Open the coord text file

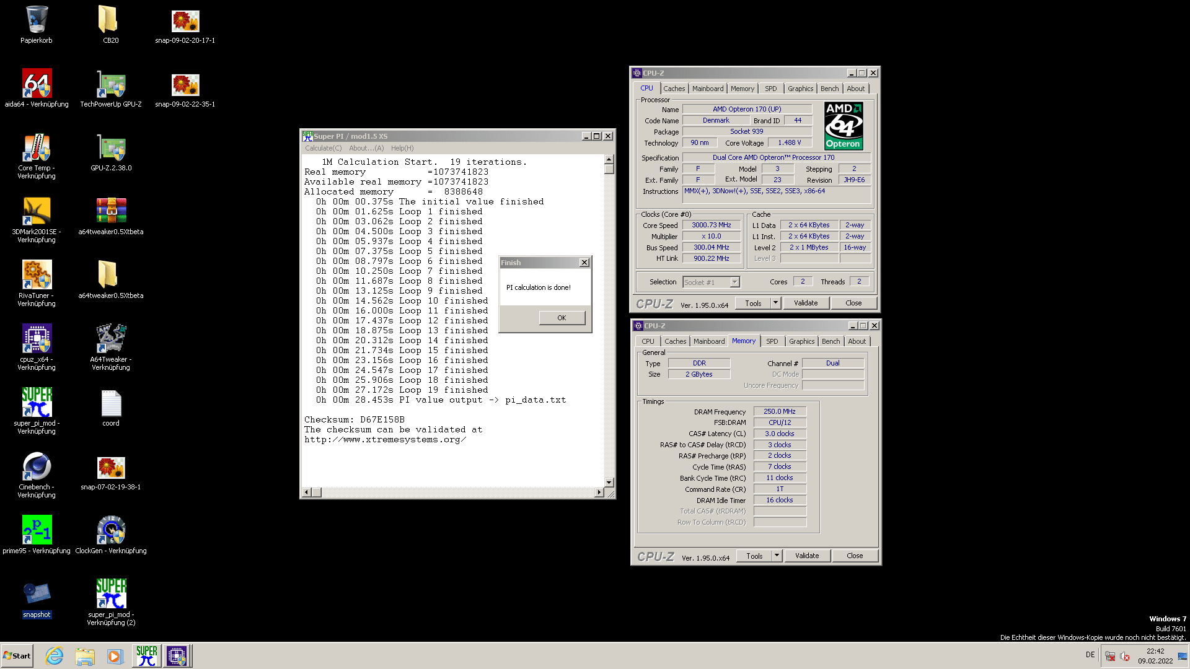pos(111,408)
